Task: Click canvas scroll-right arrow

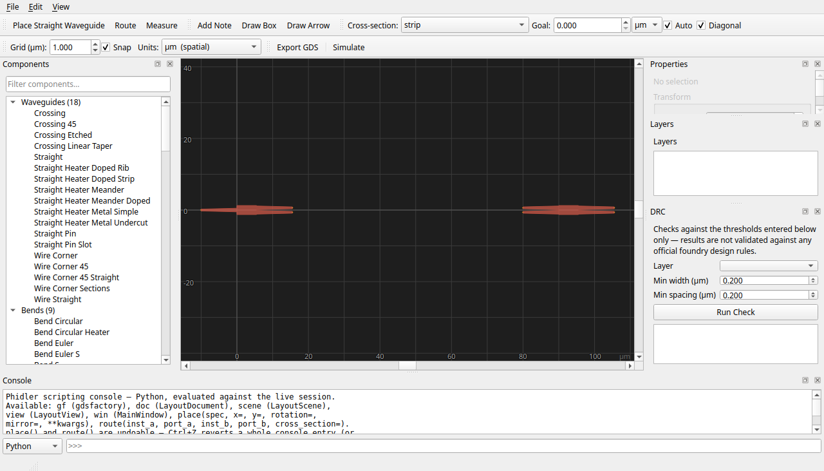Action: coord(630,365)
